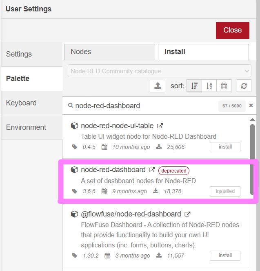Switch to the Nodes tab
Viewport: 260px width, 271px height.
click(x=109, y=52)
